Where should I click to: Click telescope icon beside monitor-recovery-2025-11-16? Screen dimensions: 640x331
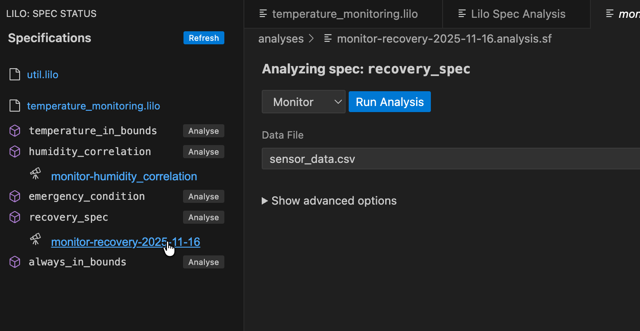pos(36,239)
